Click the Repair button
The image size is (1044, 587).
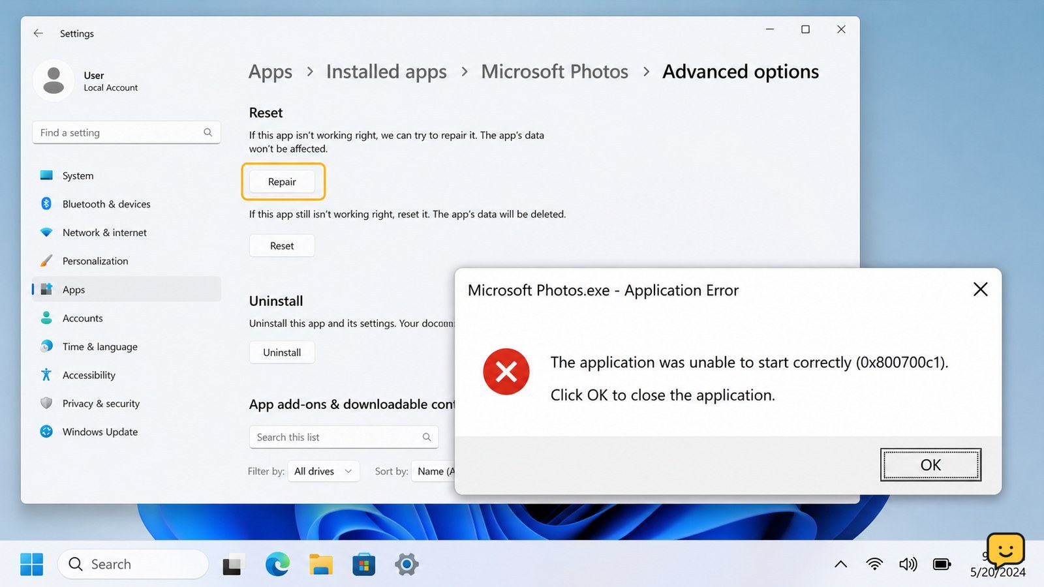(x=282, y=181)
